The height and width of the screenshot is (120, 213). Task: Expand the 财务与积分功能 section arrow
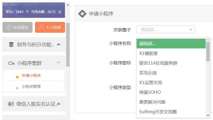(59, 44)
